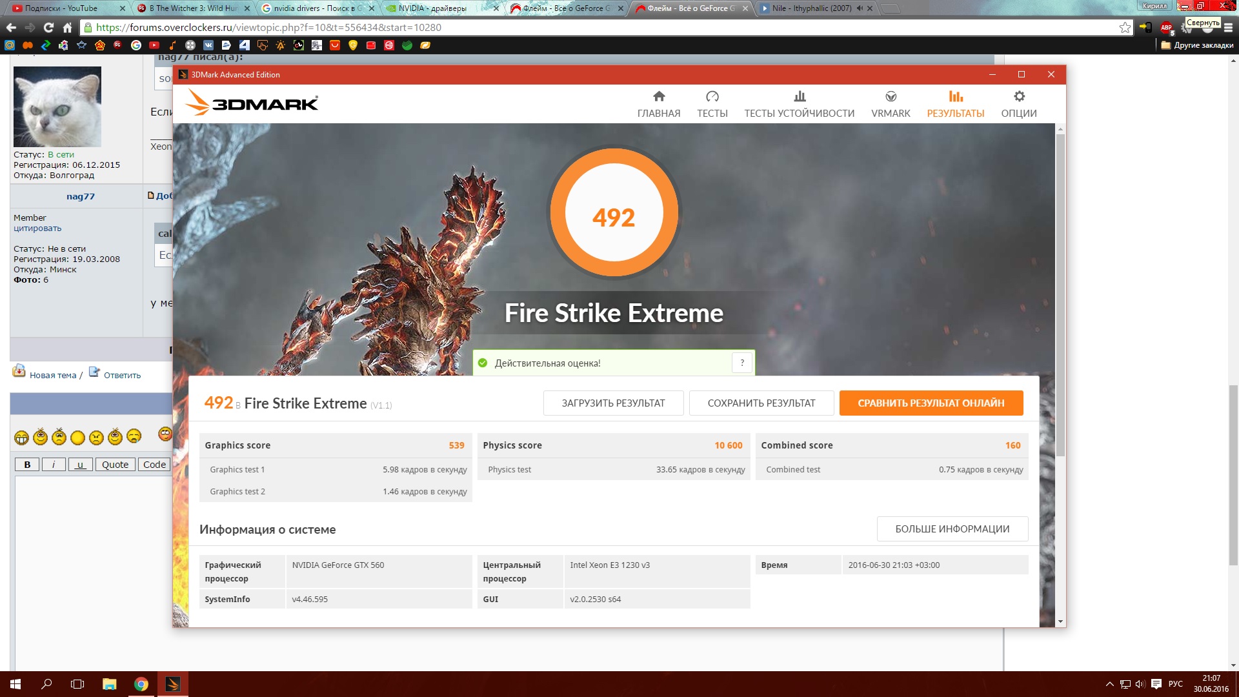Open the Тесты gauge icon
Screen dimensions: 1239x697
tap(712, 97)
